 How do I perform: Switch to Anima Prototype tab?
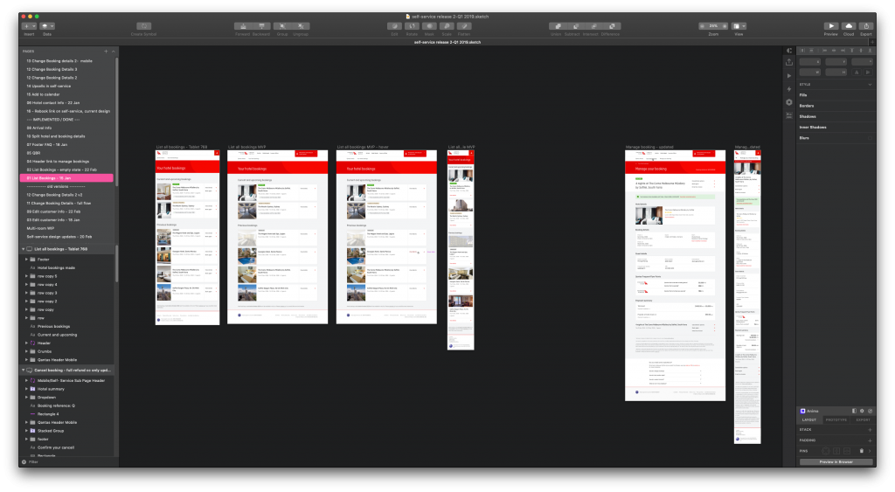pyautogui.click(x=836, y=420)
